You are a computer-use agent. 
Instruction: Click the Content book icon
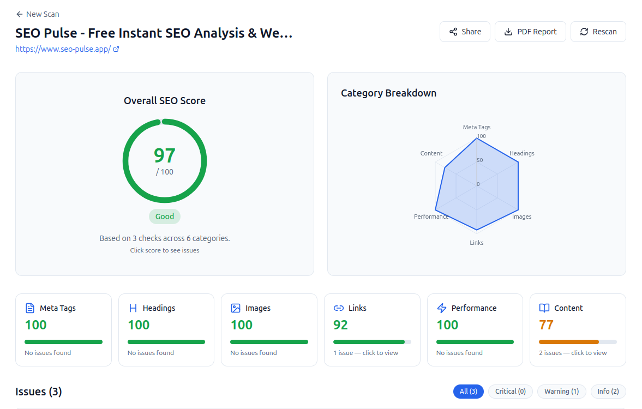pyautogui.click(x=544, y=308)
